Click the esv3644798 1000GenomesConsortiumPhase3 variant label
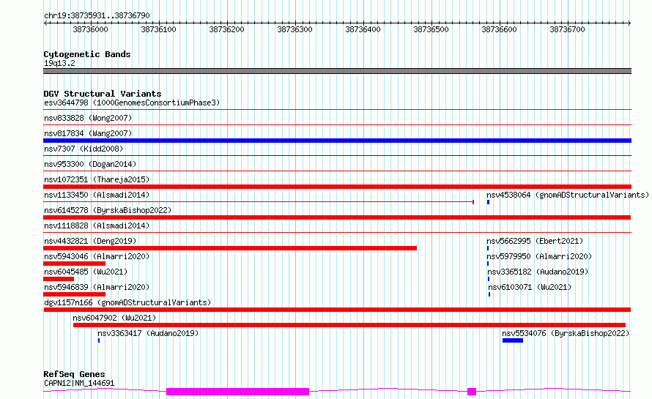652x399 pixels. (132, 102)
